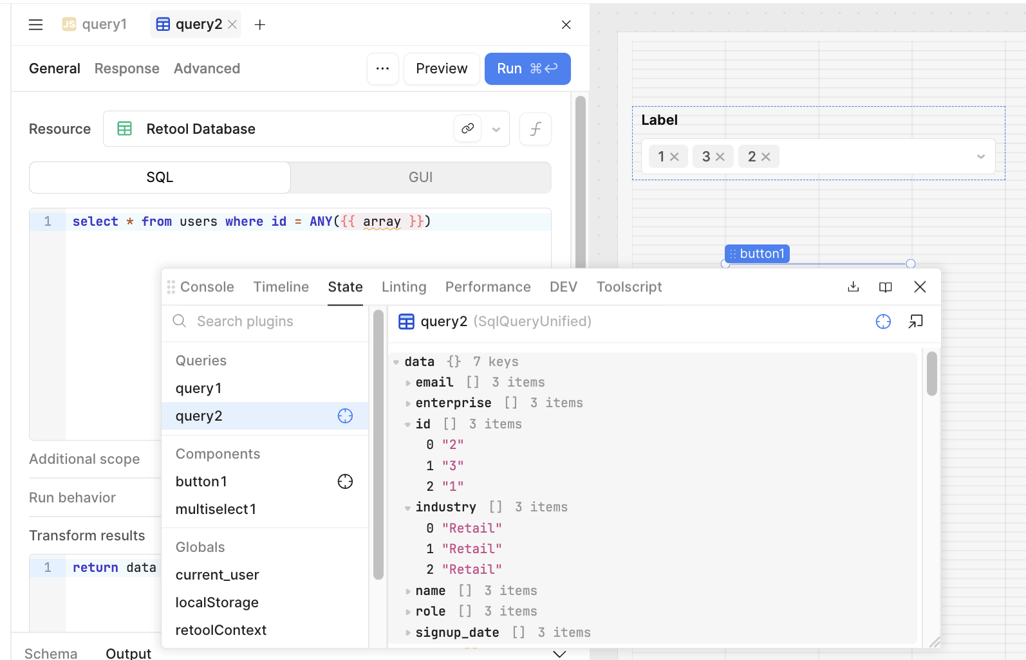
Task: Click the Preview button
Action: pyautogui.click(x=442, y=69)
